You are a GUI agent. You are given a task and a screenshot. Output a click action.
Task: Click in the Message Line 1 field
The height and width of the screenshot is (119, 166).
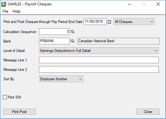(x=99, y=60)
